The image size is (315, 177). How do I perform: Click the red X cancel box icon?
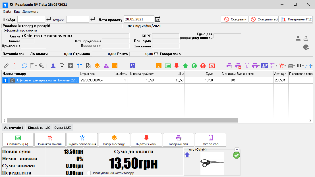[212, 66]
